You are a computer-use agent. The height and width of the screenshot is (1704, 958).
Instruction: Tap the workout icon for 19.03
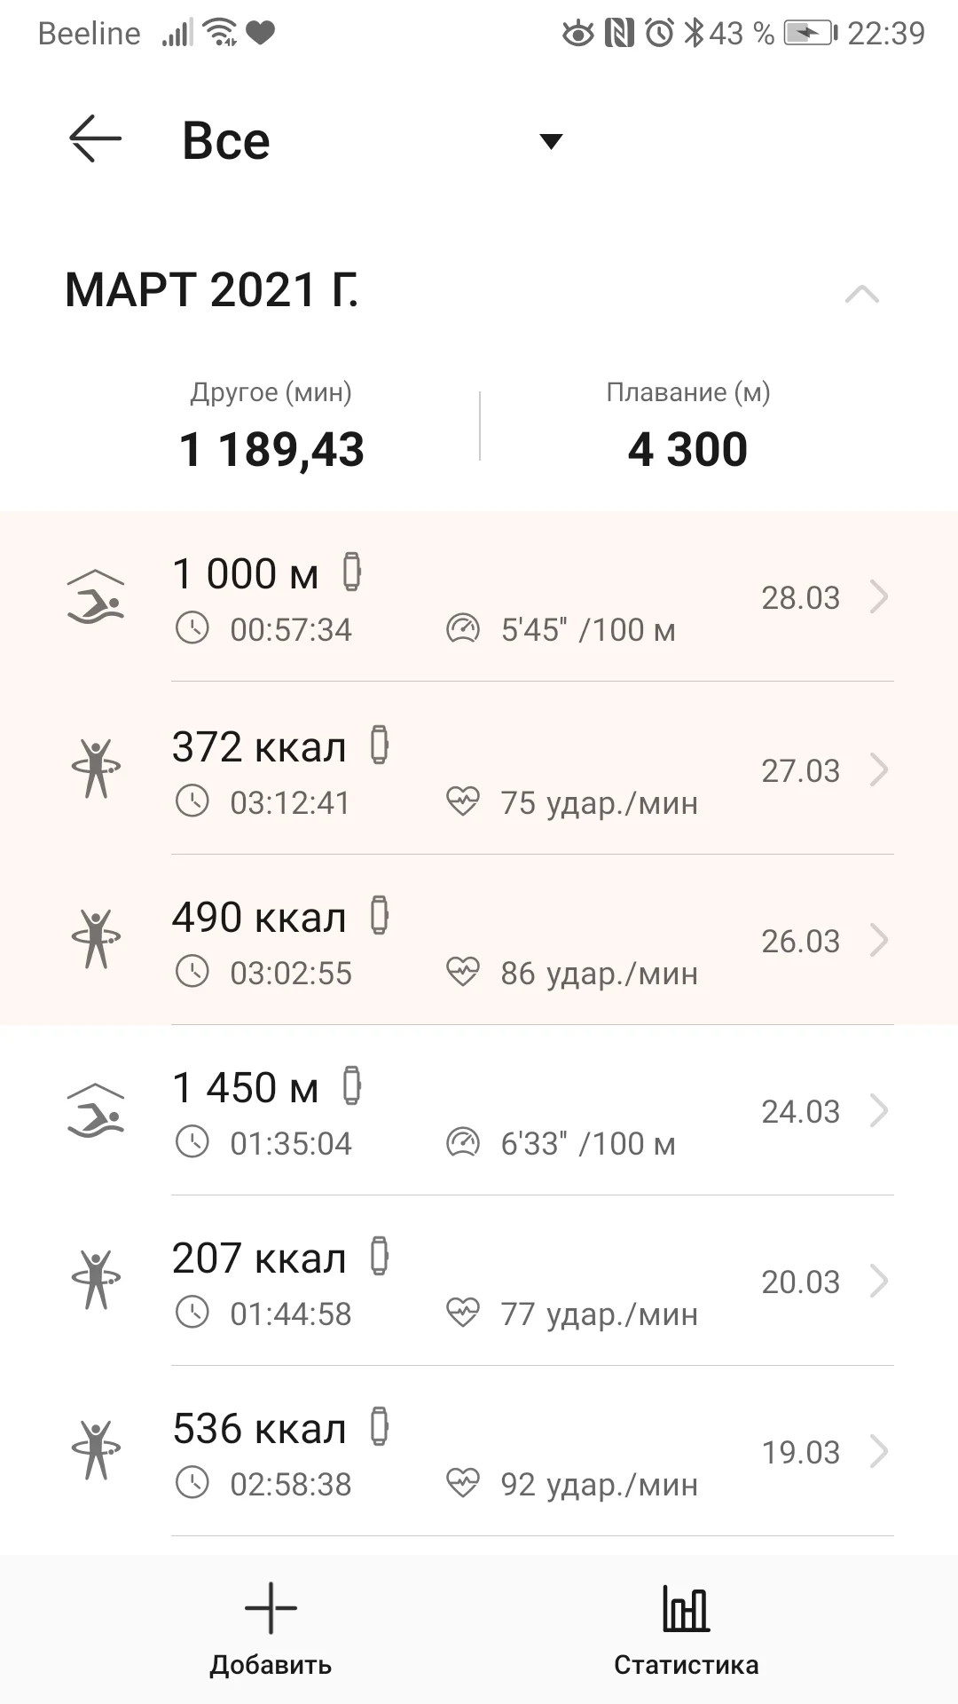click(x=96, y=1451)
